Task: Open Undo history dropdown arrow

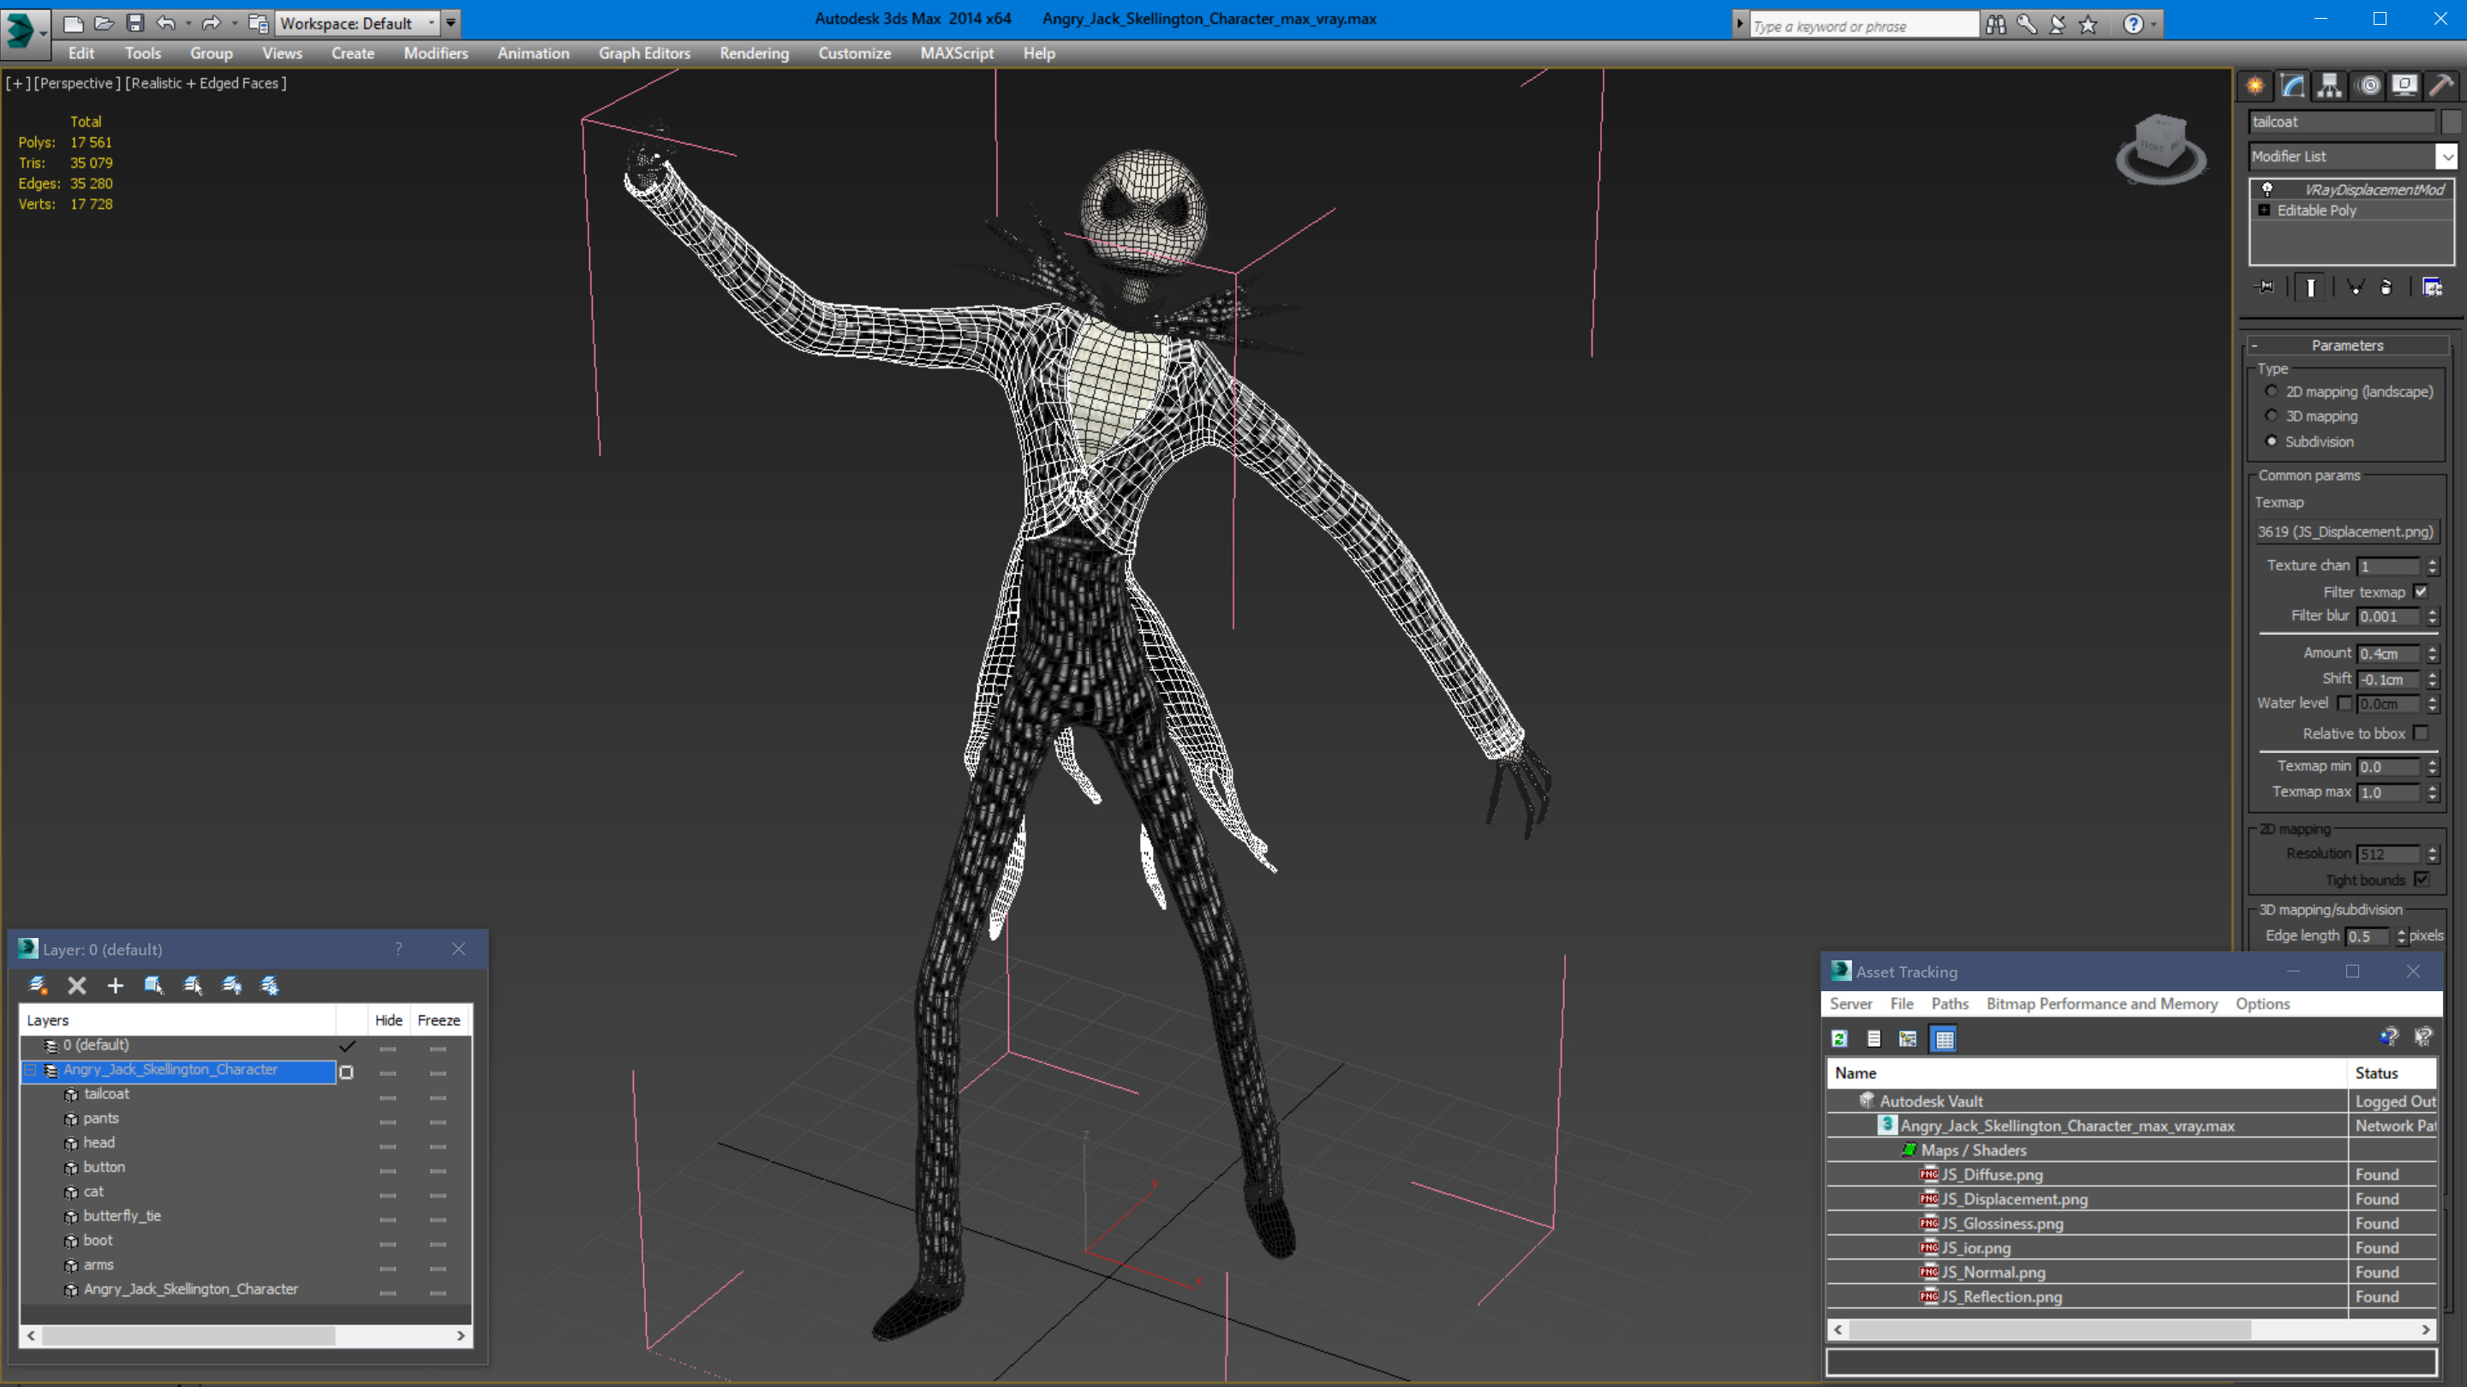Action: tap(188, 23)
